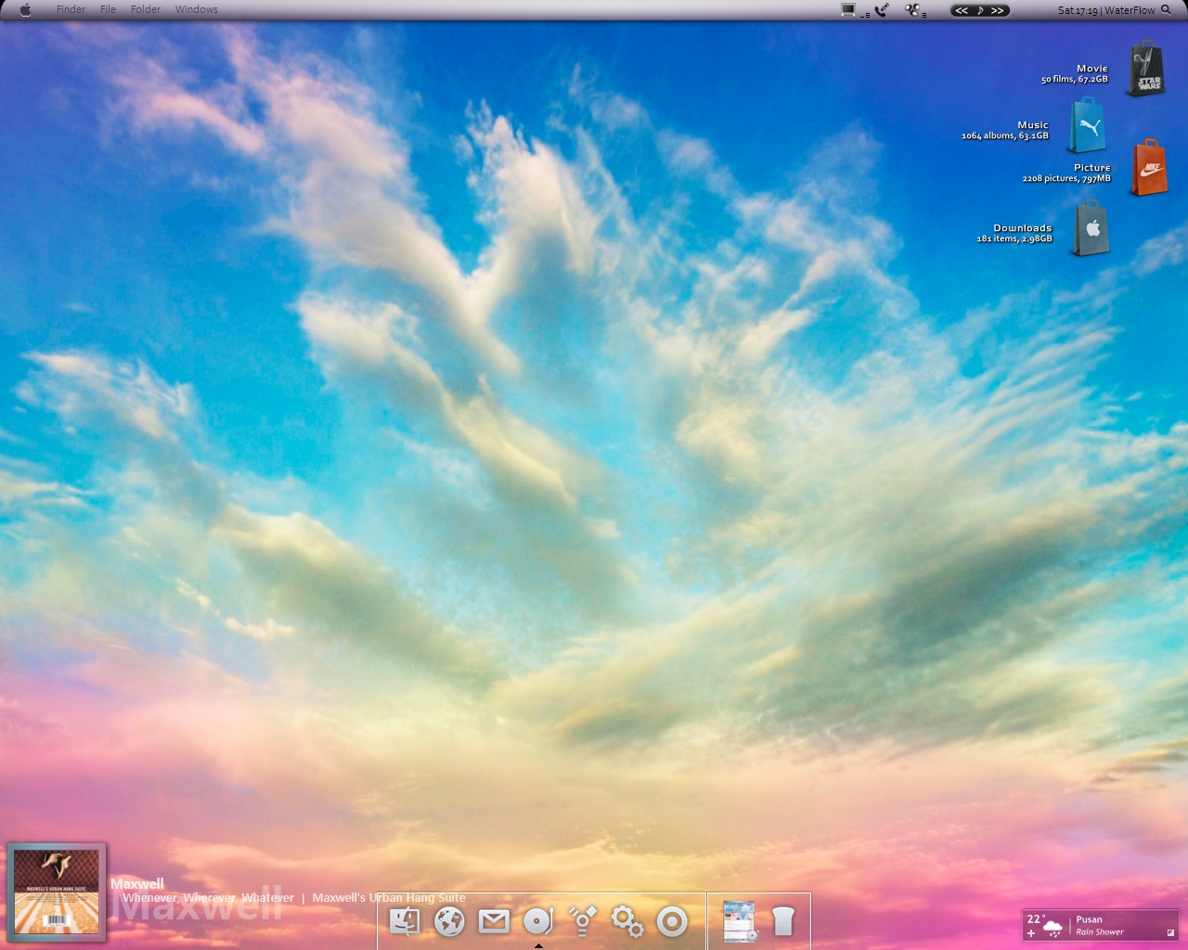
Task: Open the Finder menu
Action: click(71, 9)
